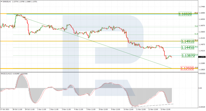Click the 2 Nov 11:00 time label
Viewport: 206px width, 111px height.
tap(54, 109)
